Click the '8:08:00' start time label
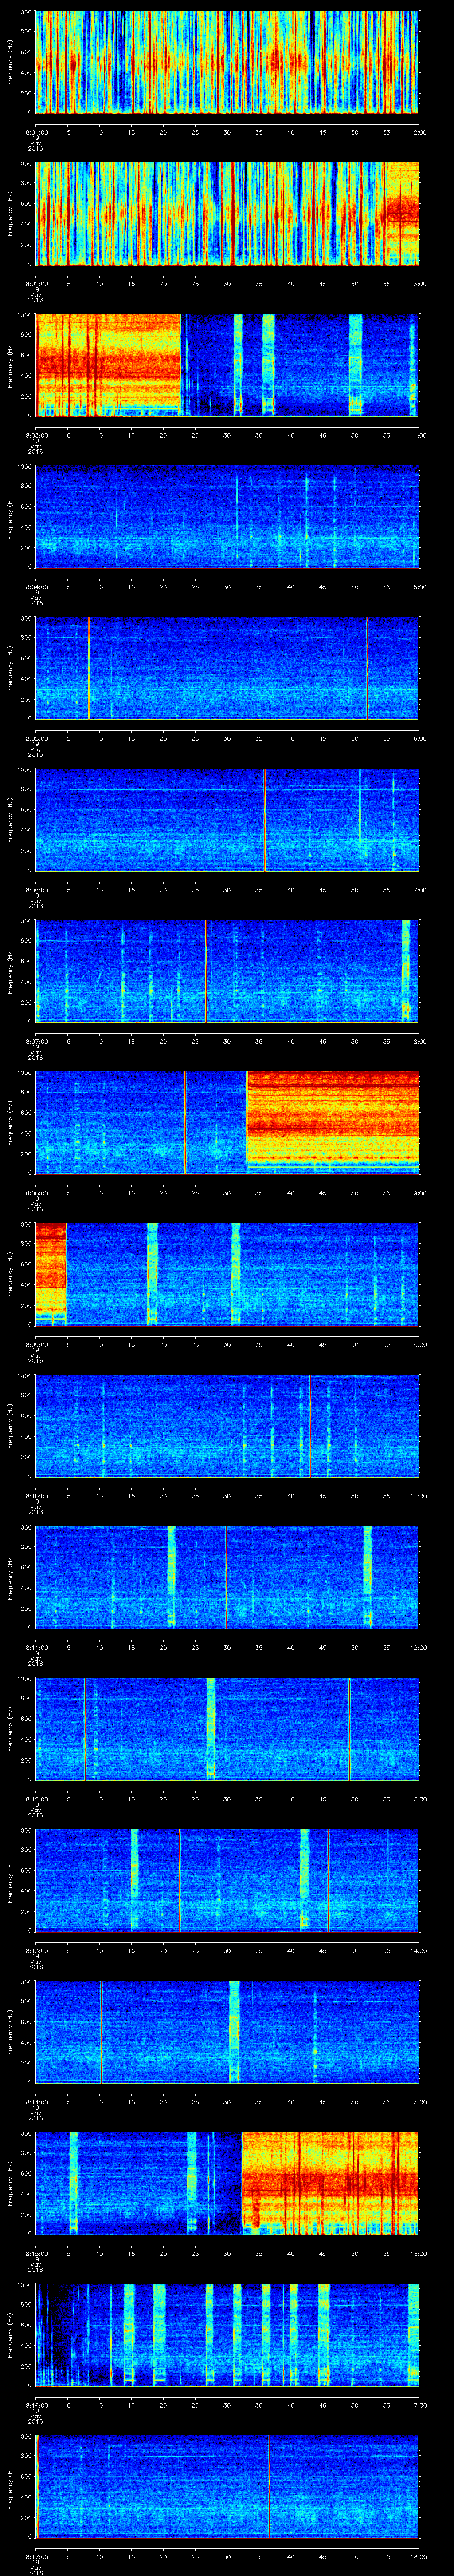 [36, 1193]
